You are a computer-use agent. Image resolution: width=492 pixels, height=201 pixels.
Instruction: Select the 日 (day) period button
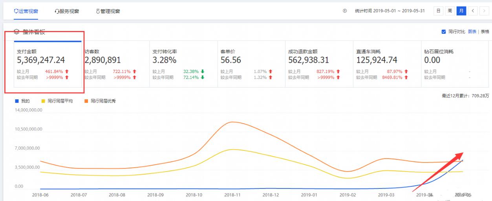pyautogui.click(x=438, y=11)
